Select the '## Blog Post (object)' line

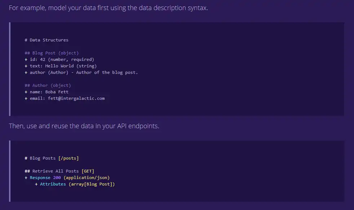pos(52,53)
